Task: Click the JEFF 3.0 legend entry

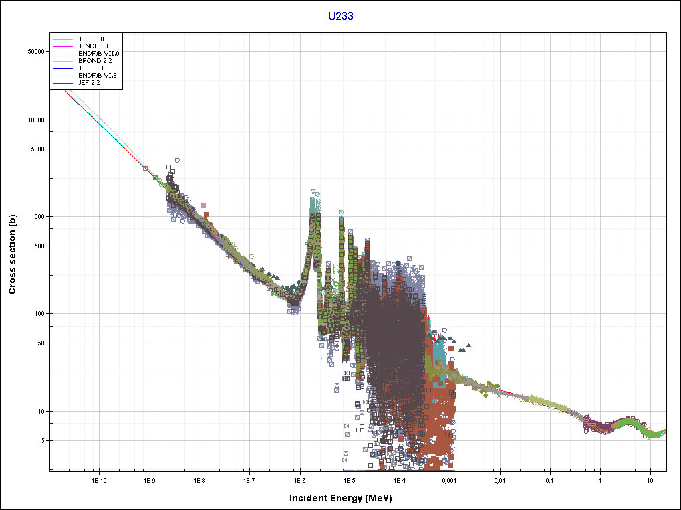Action: [91, 39]
